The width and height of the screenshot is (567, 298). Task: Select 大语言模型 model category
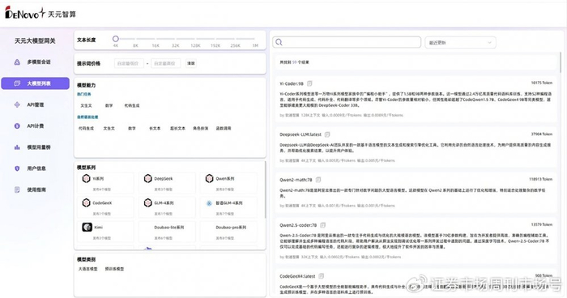[x=87, y=269]
